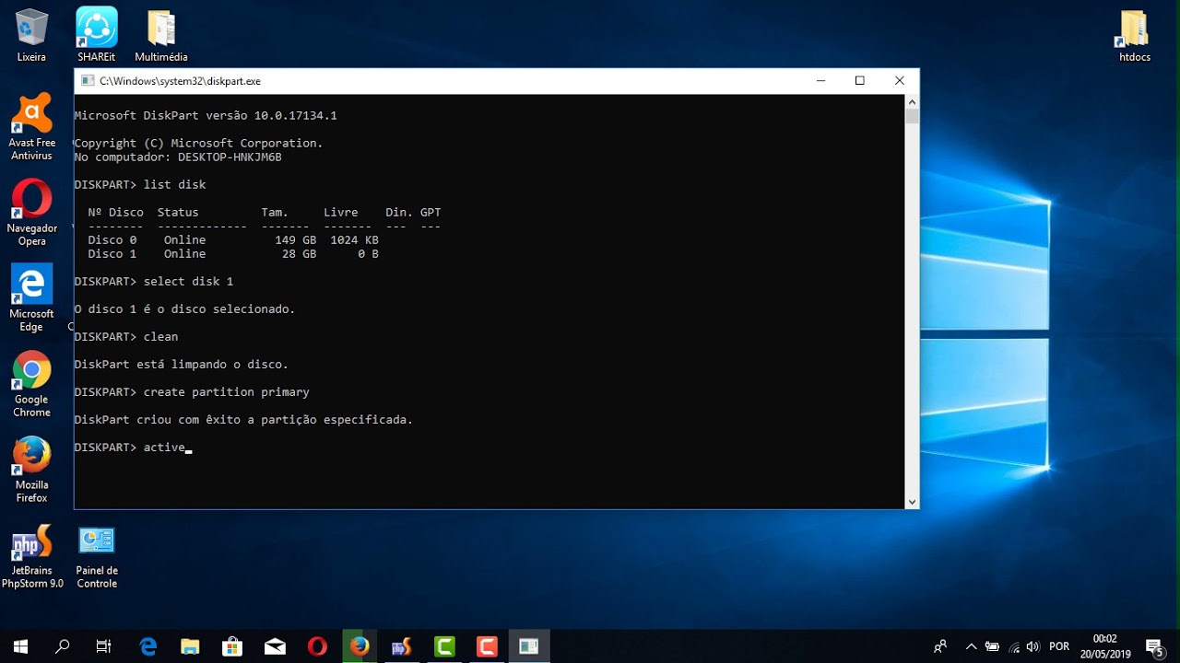Viewport: 1180px width, 663px height.
Task: Open the clock showing 00:02 20/05/2019
Action: click(1104, 646)
